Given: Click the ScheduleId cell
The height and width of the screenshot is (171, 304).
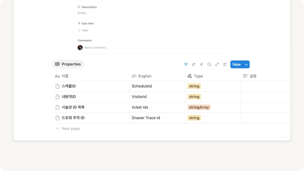Looking at the screenshot, I should (x=157, y=86).
